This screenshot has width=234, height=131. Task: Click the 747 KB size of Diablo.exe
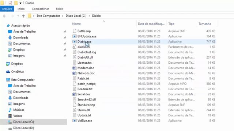(211, 41)
